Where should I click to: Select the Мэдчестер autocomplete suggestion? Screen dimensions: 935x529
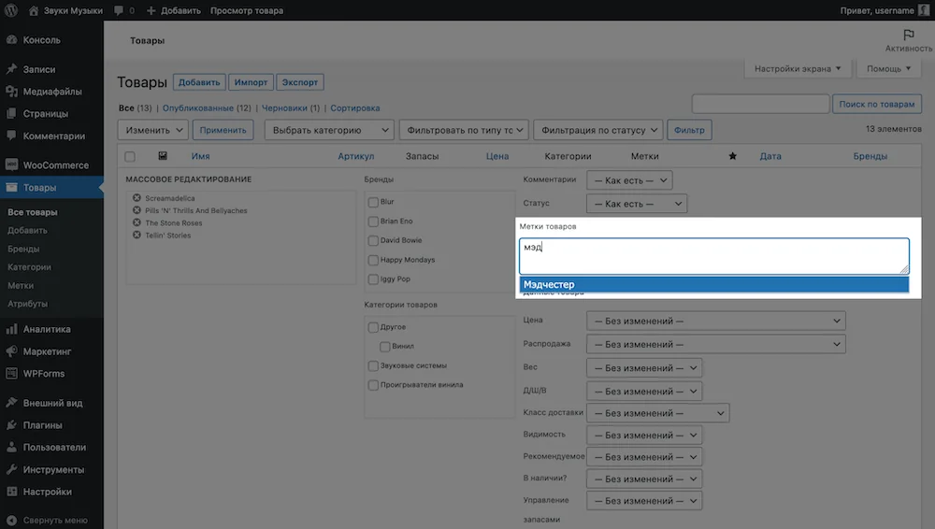[x=713, y=284]
